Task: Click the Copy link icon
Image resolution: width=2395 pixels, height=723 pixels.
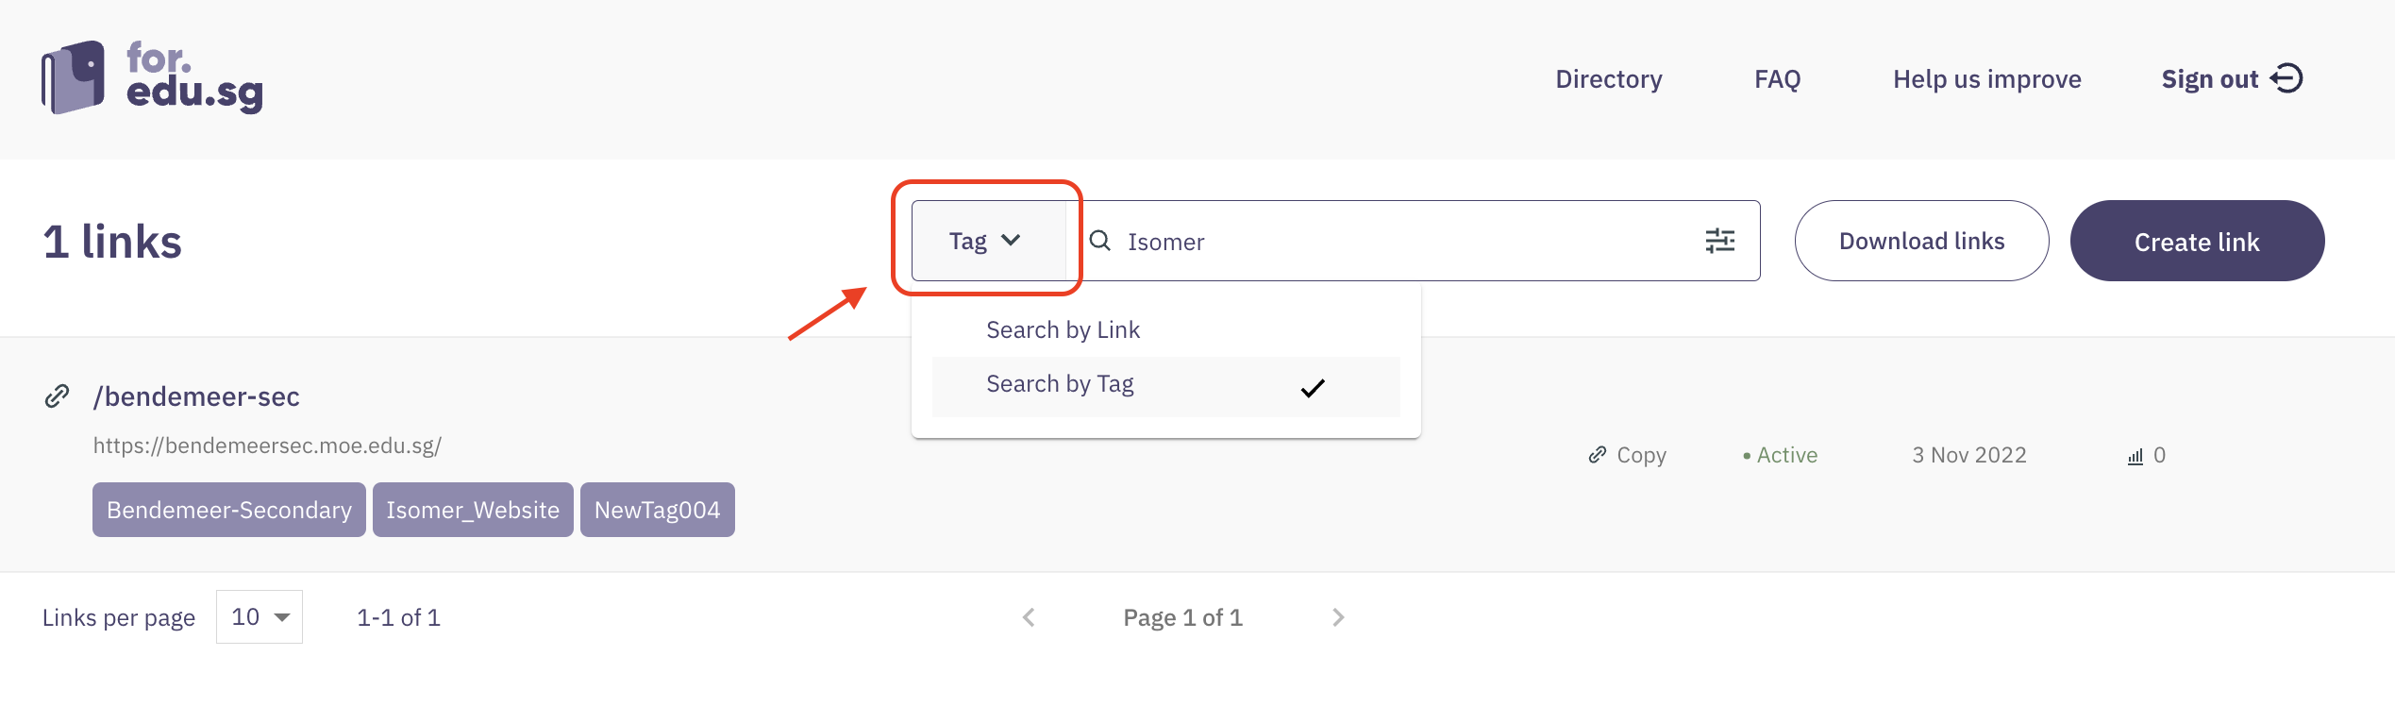Action: pyautogui.click(x=1597, y=455)
